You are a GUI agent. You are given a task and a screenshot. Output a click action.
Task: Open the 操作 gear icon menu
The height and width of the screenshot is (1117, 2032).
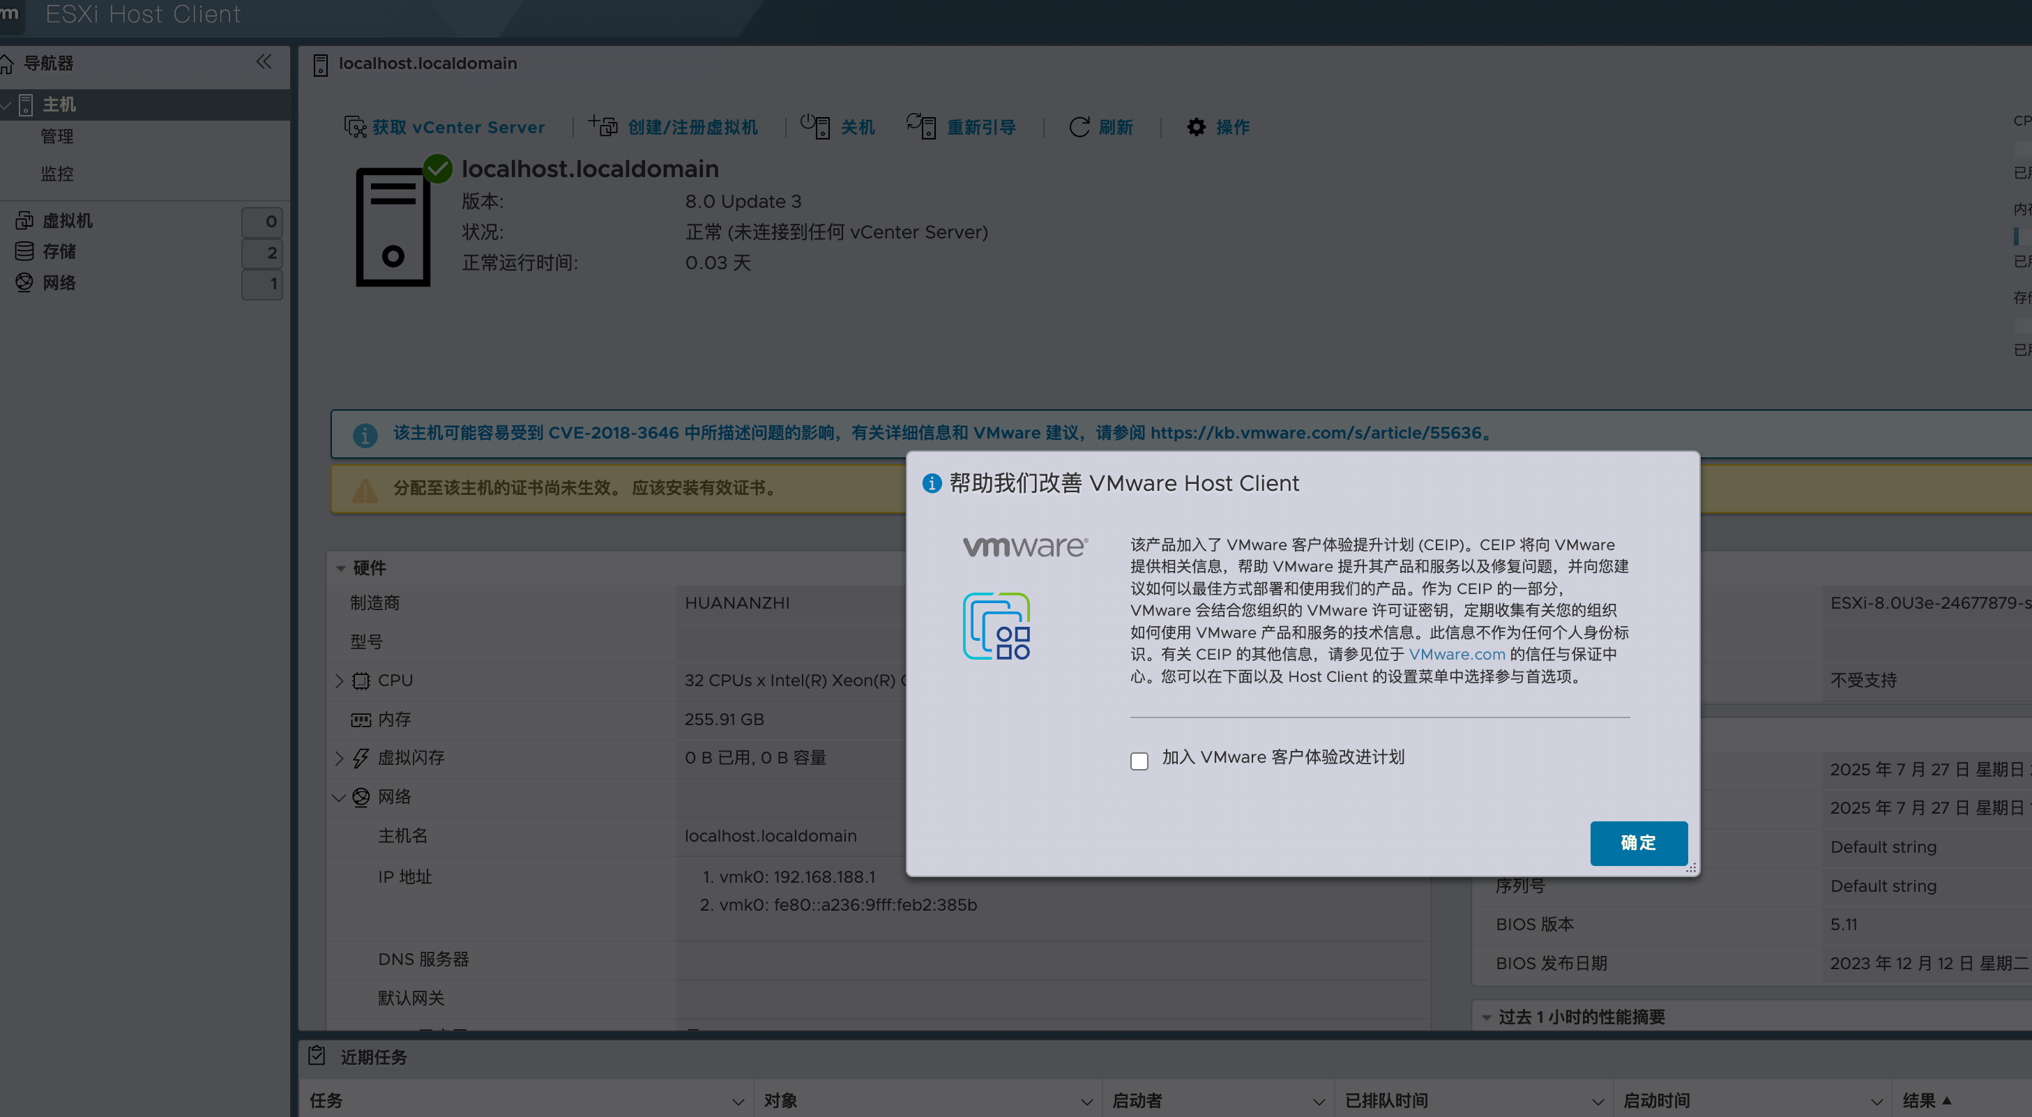click(x=1196, y=127)
